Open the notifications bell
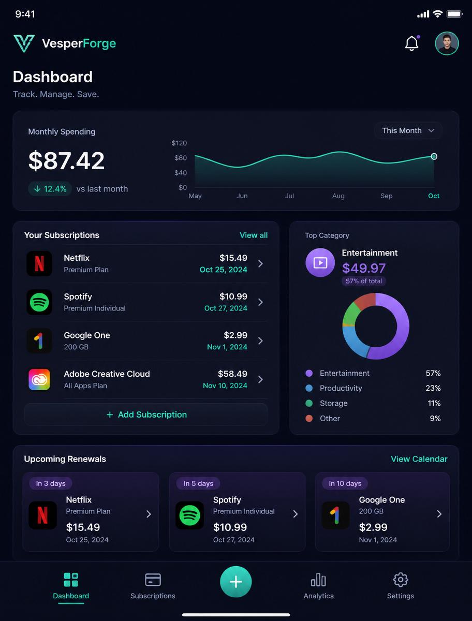Screen dimensions: 472x621 [x=412, y=43]
